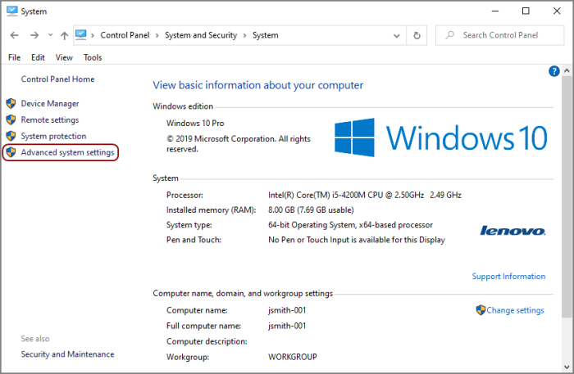Open Advanced system settings

point(67,152)
